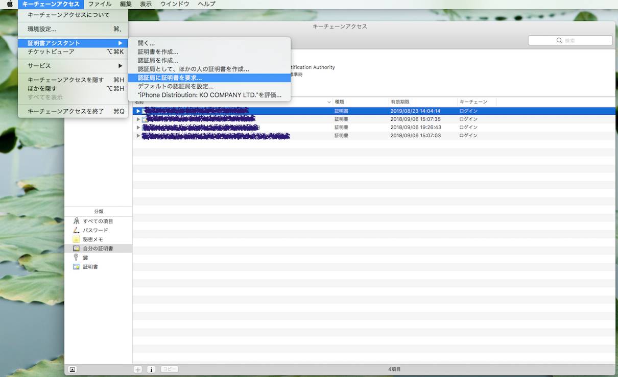Open the Apple menu icon
Screen dimensions: 618x377
point(10,4)
